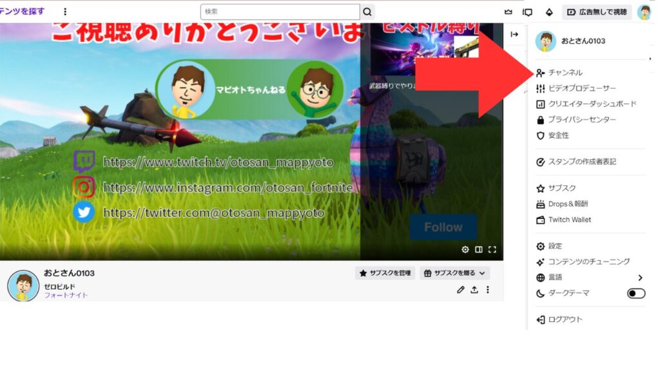This screenshot has height=371, width=660.
Task: Open コンテンツのチューニング menu item
Action: pyautogui.click(x=590, y=262)
